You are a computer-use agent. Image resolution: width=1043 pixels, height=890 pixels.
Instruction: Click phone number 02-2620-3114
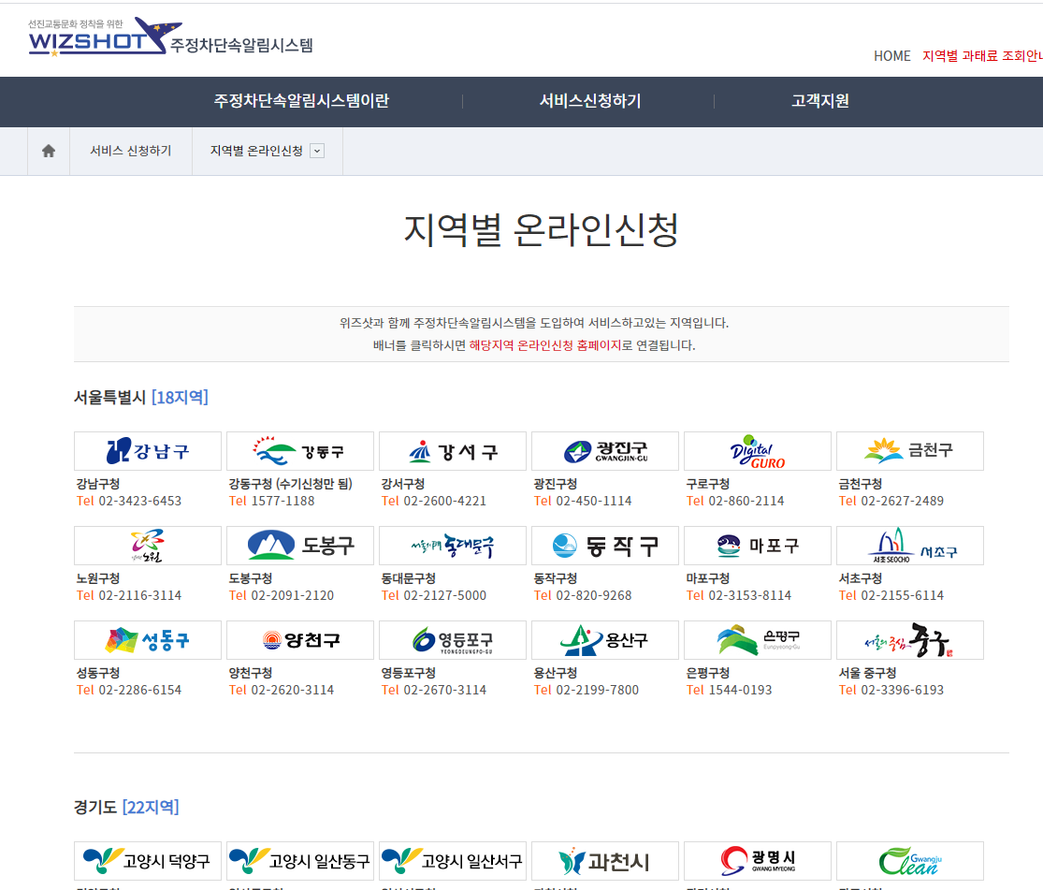(x=292, y=691)
